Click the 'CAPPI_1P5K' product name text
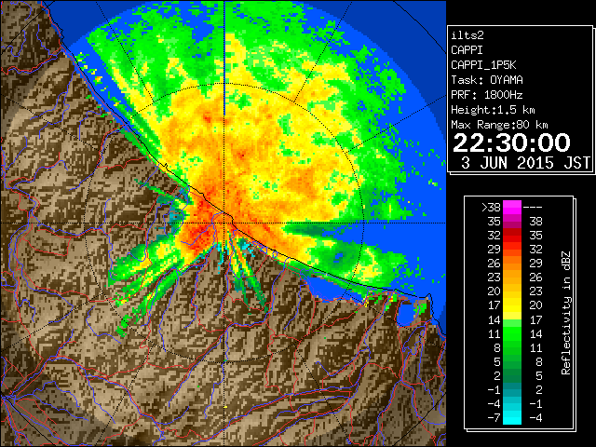The height and width of the screenshot is (447, 596). [x=483, y=65]
